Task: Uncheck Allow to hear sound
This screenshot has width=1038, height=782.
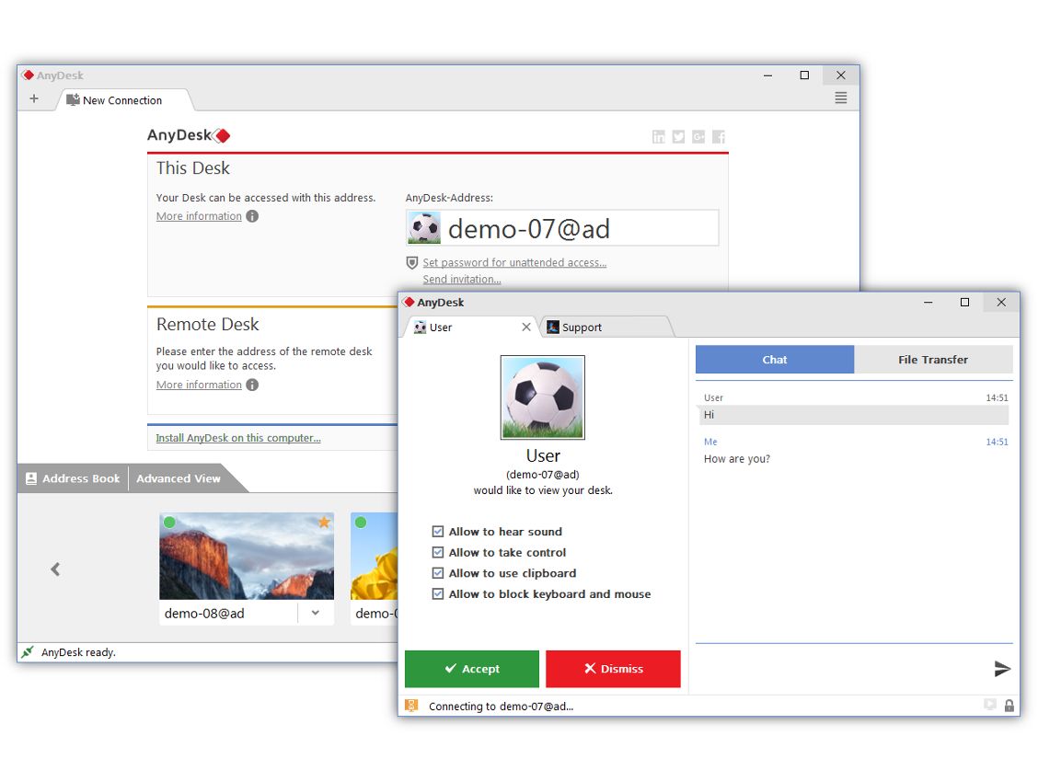Action: coord(438,532)
